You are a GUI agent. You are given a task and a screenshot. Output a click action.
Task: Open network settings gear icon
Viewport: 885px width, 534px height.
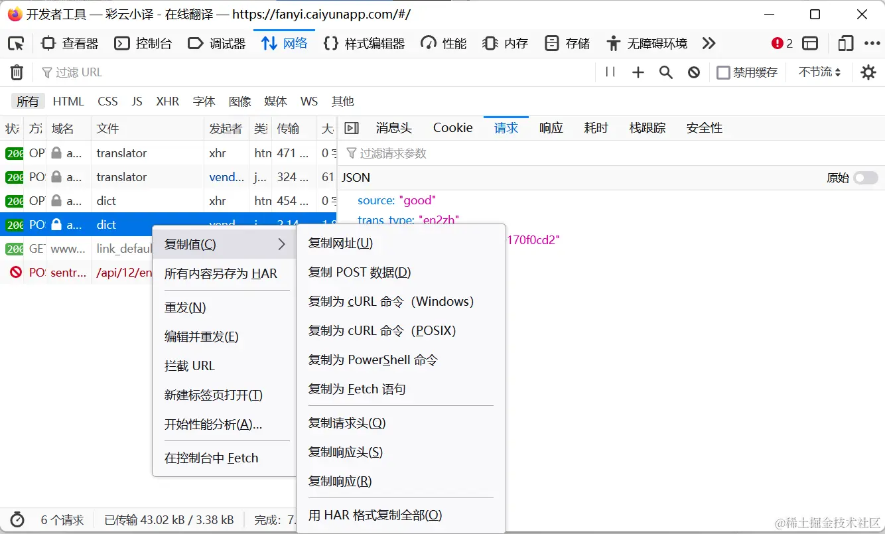(868, 72)
